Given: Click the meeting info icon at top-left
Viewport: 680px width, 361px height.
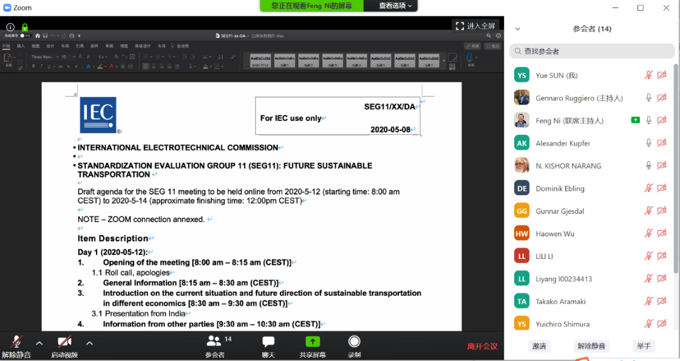Looking at the screenshot, I should tap(10, 27).
